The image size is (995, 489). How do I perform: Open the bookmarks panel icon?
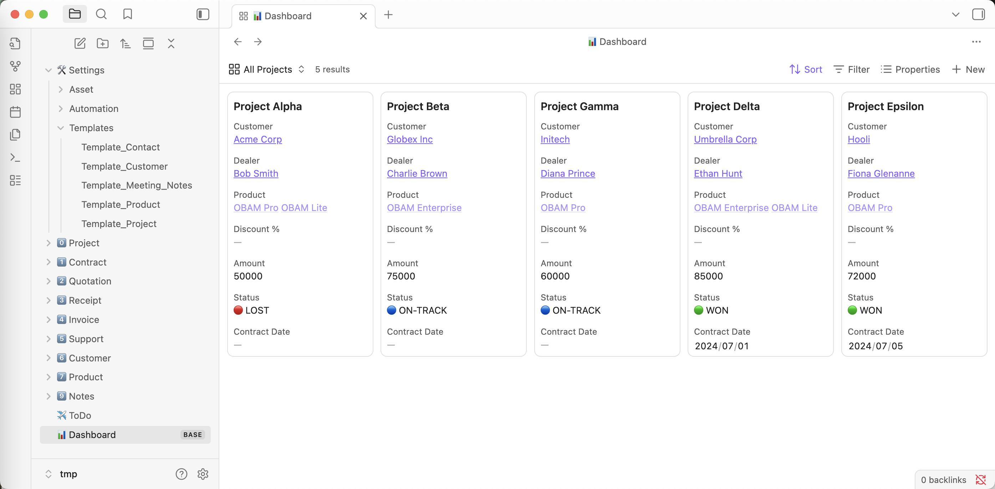(x=127, y=14)
